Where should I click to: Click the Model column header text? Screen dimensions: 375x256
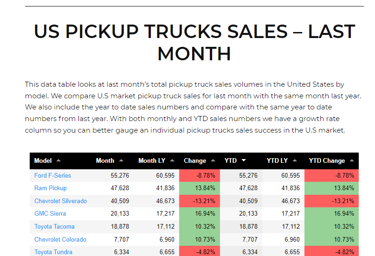point(43,160)
